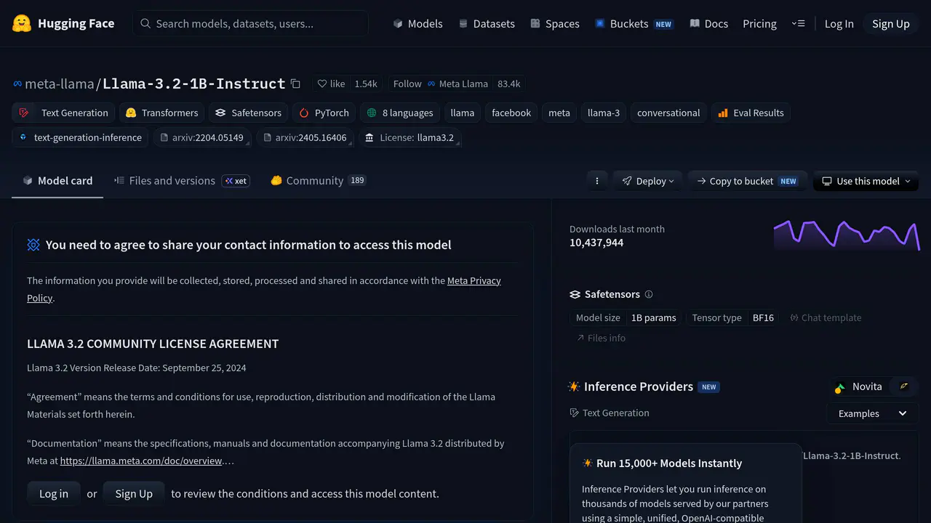Screen dimensions: 931x523
Task: Click the Downloads count 10,437,944
Action: (x=596, y=243)
